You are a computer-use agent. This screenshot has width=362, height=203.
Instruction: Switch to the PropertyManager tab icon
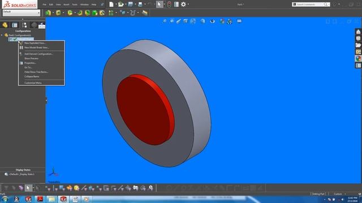click(15, 25)
